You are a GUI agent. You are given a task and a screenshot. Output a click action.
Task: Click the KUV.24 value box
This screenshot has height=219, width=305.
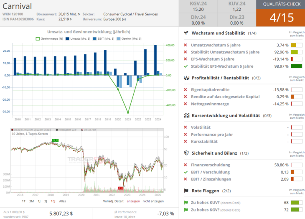click(237, 6)
